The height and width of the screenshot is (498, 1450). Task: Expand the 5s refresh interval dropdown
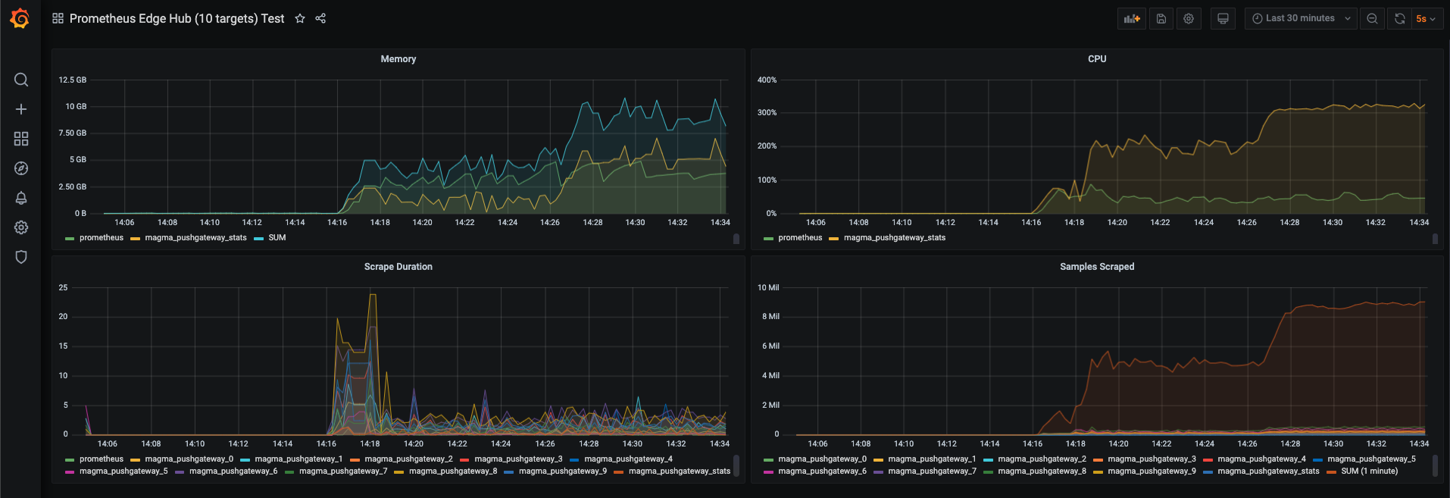pyautogui.click(x=1427, y=18)
